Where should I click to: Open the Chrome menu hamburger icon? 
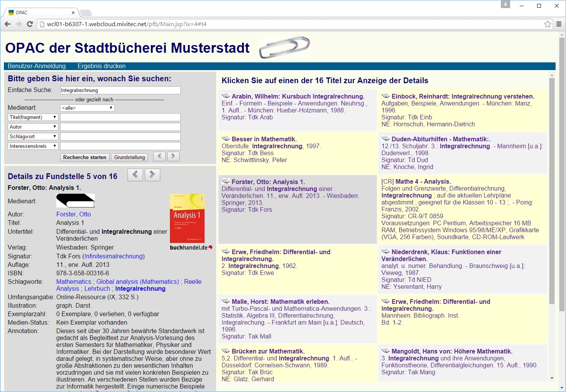pos(559,24)
